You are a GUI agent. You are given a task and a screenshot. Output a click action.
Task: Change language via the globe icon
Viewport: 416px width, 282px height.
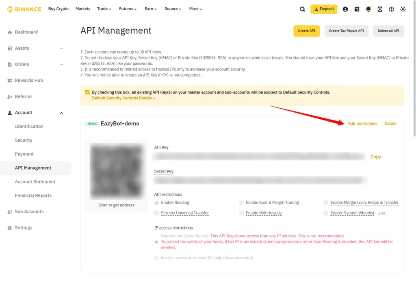[x=391, y=9]
